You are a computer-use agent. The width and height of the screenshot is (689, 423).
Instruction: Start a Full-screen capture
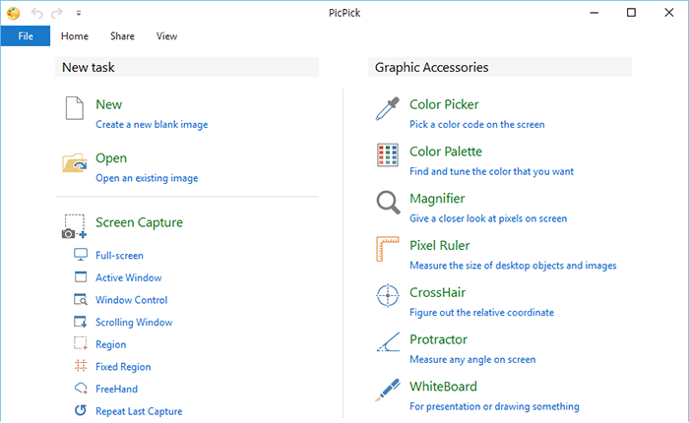[119, 256]
